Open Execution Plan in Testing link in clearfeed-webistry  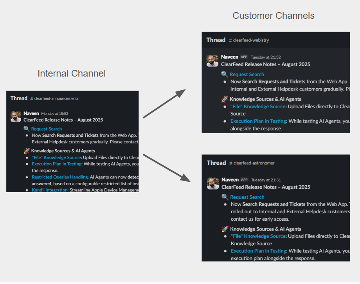click(258, 121)
